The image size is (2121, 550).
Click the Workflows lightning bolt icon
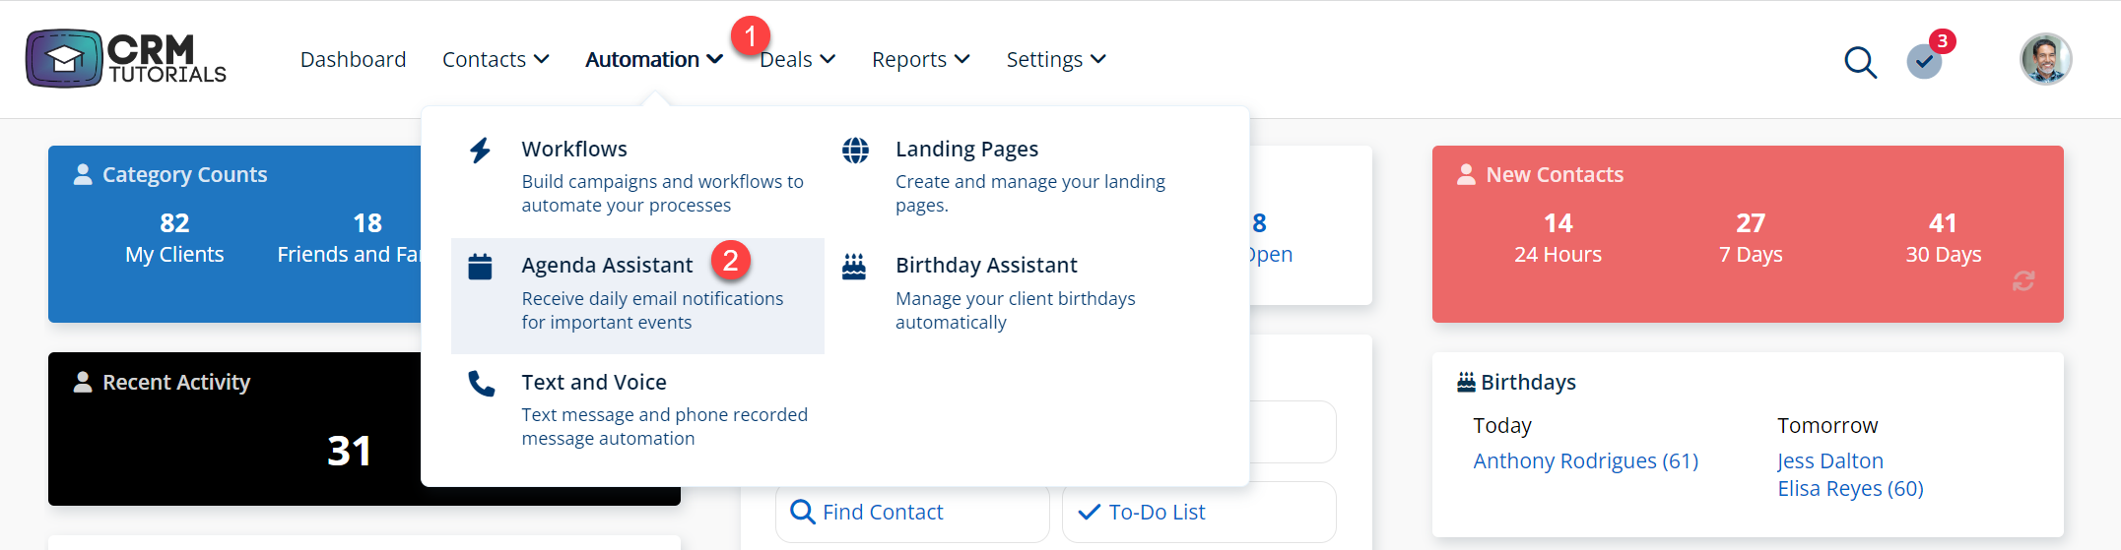pos(480,151)
